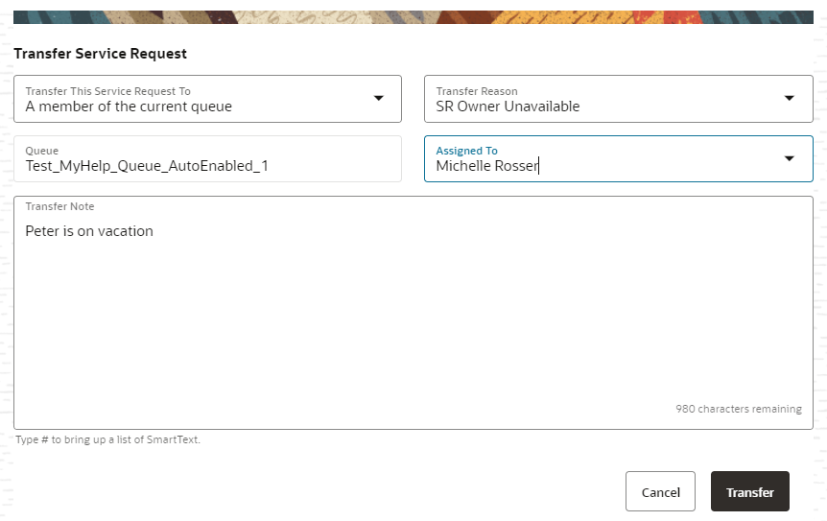This screenshot has height=521, width=827.
Task: Click the SR Owner Unavailable value
Action: (508, 107)
